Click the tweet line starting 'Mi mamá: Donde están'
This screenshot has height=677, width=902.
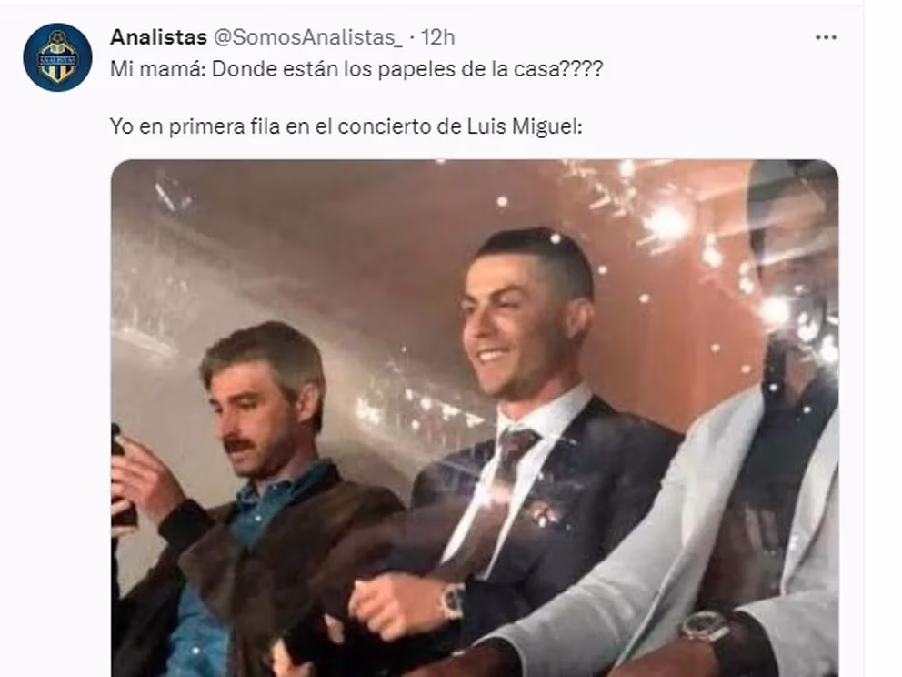coord(356,70)
